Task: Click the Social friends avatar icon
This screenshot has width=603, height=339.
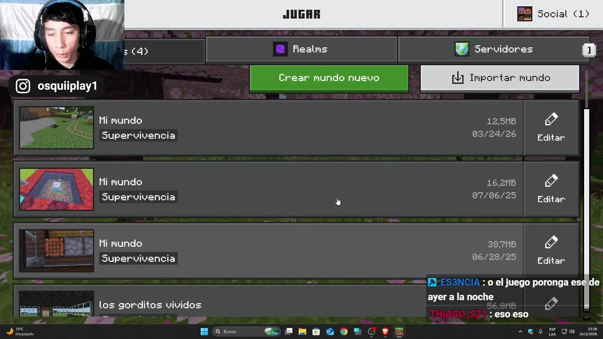Action: (x=524, y=14)
